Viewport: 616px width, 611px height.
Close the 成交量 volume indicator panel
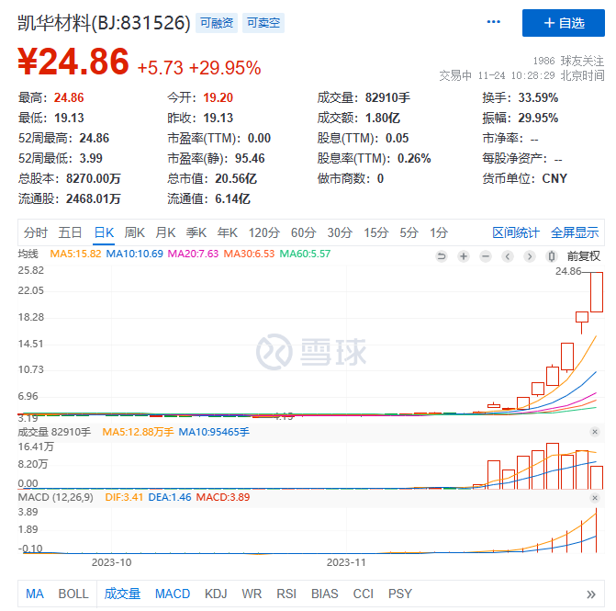[x=595, y=432]
